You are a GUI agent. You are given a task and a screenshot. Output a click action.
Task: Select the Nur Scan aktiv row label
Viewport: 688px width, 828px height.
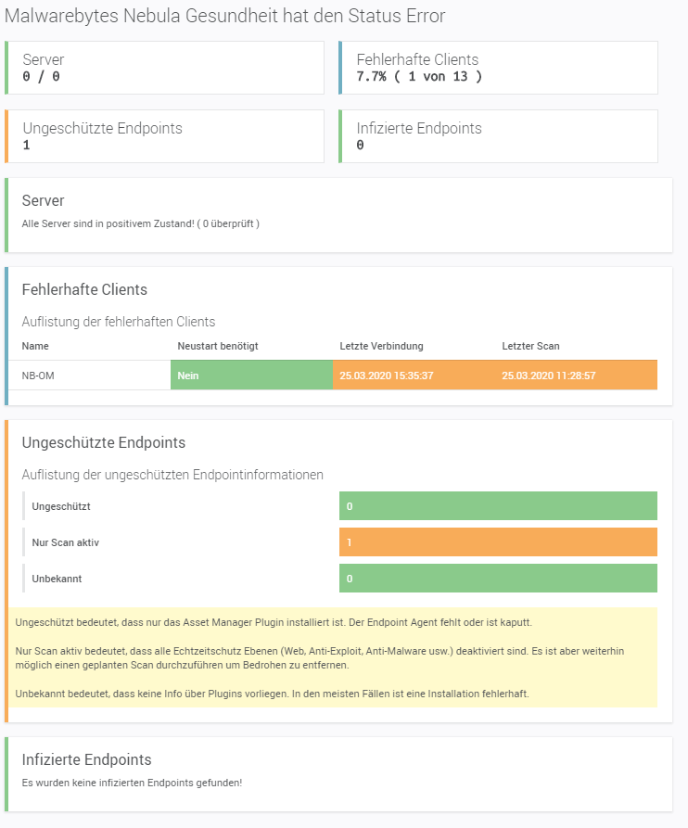point(65,542)
